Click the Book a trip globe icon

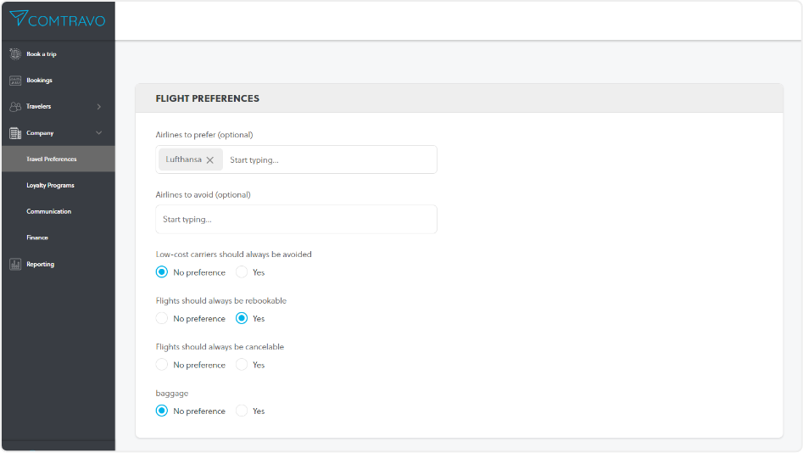click(x=15, y=54)
